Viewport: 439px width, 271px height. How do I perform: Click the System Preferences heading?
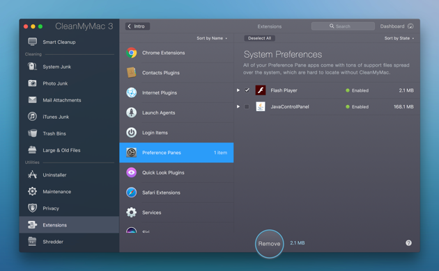(x=283, y=54)
